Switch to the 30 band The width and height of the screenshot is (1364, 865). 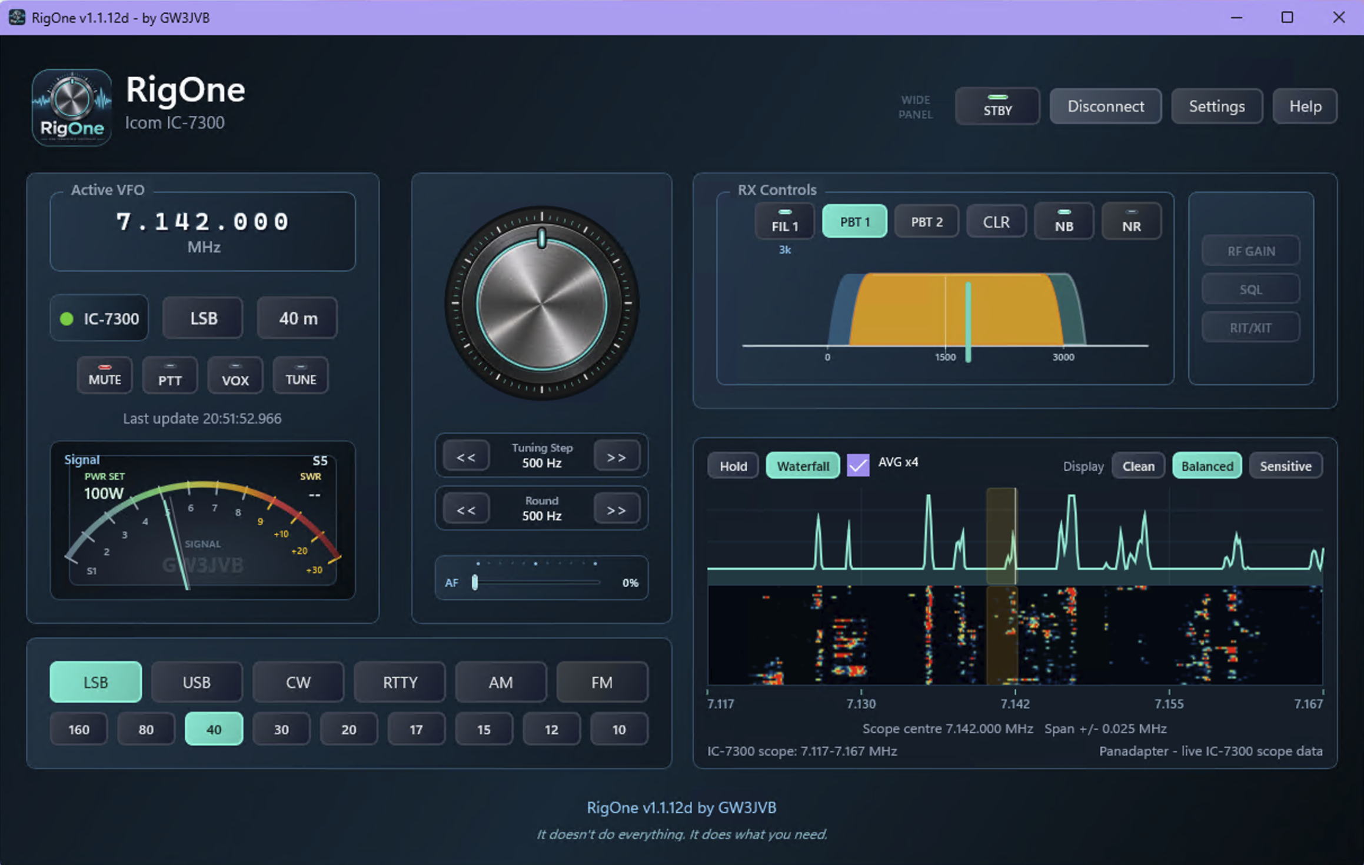point(281,729)
